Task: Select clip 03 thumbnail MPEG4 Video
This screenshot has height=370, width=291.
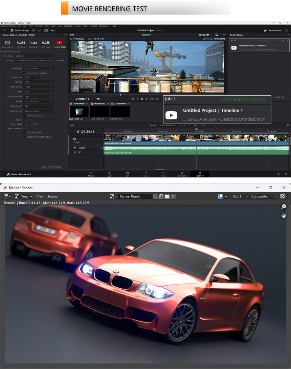Action: (120, 111)
